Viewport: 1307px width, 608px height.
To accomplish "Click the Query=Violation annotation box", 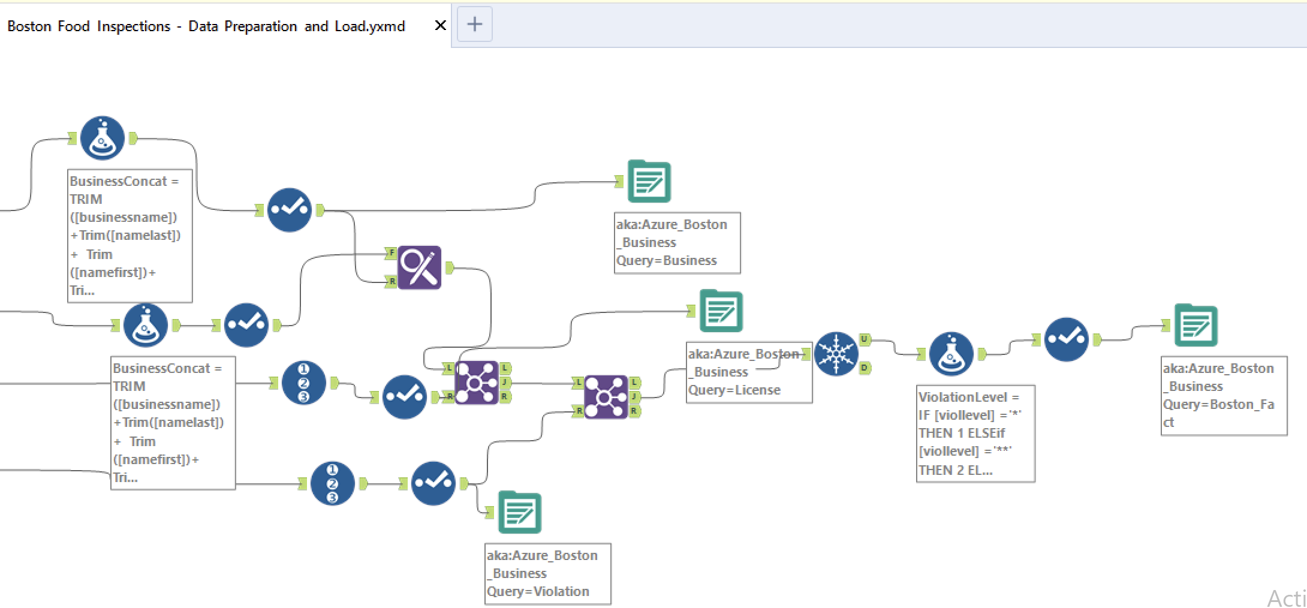I will tap(548, 574).
